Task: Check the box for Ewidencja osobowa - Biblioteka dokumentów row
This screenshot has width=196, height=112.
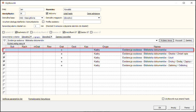Action: coord(4,50)
